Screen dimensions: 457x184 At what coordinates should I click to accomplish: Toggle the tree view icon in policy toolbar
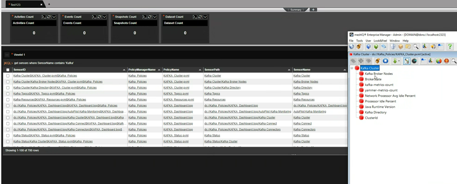click(406, 61)
